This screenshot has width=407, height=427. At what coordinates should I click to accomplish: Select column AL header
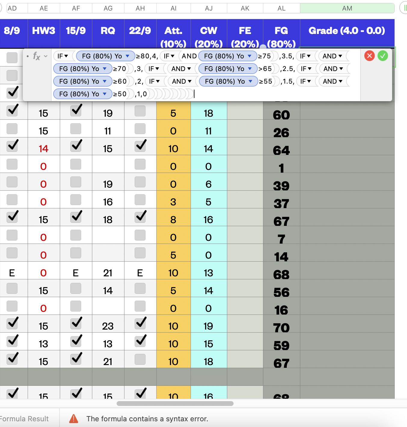[x=282, y=8]
